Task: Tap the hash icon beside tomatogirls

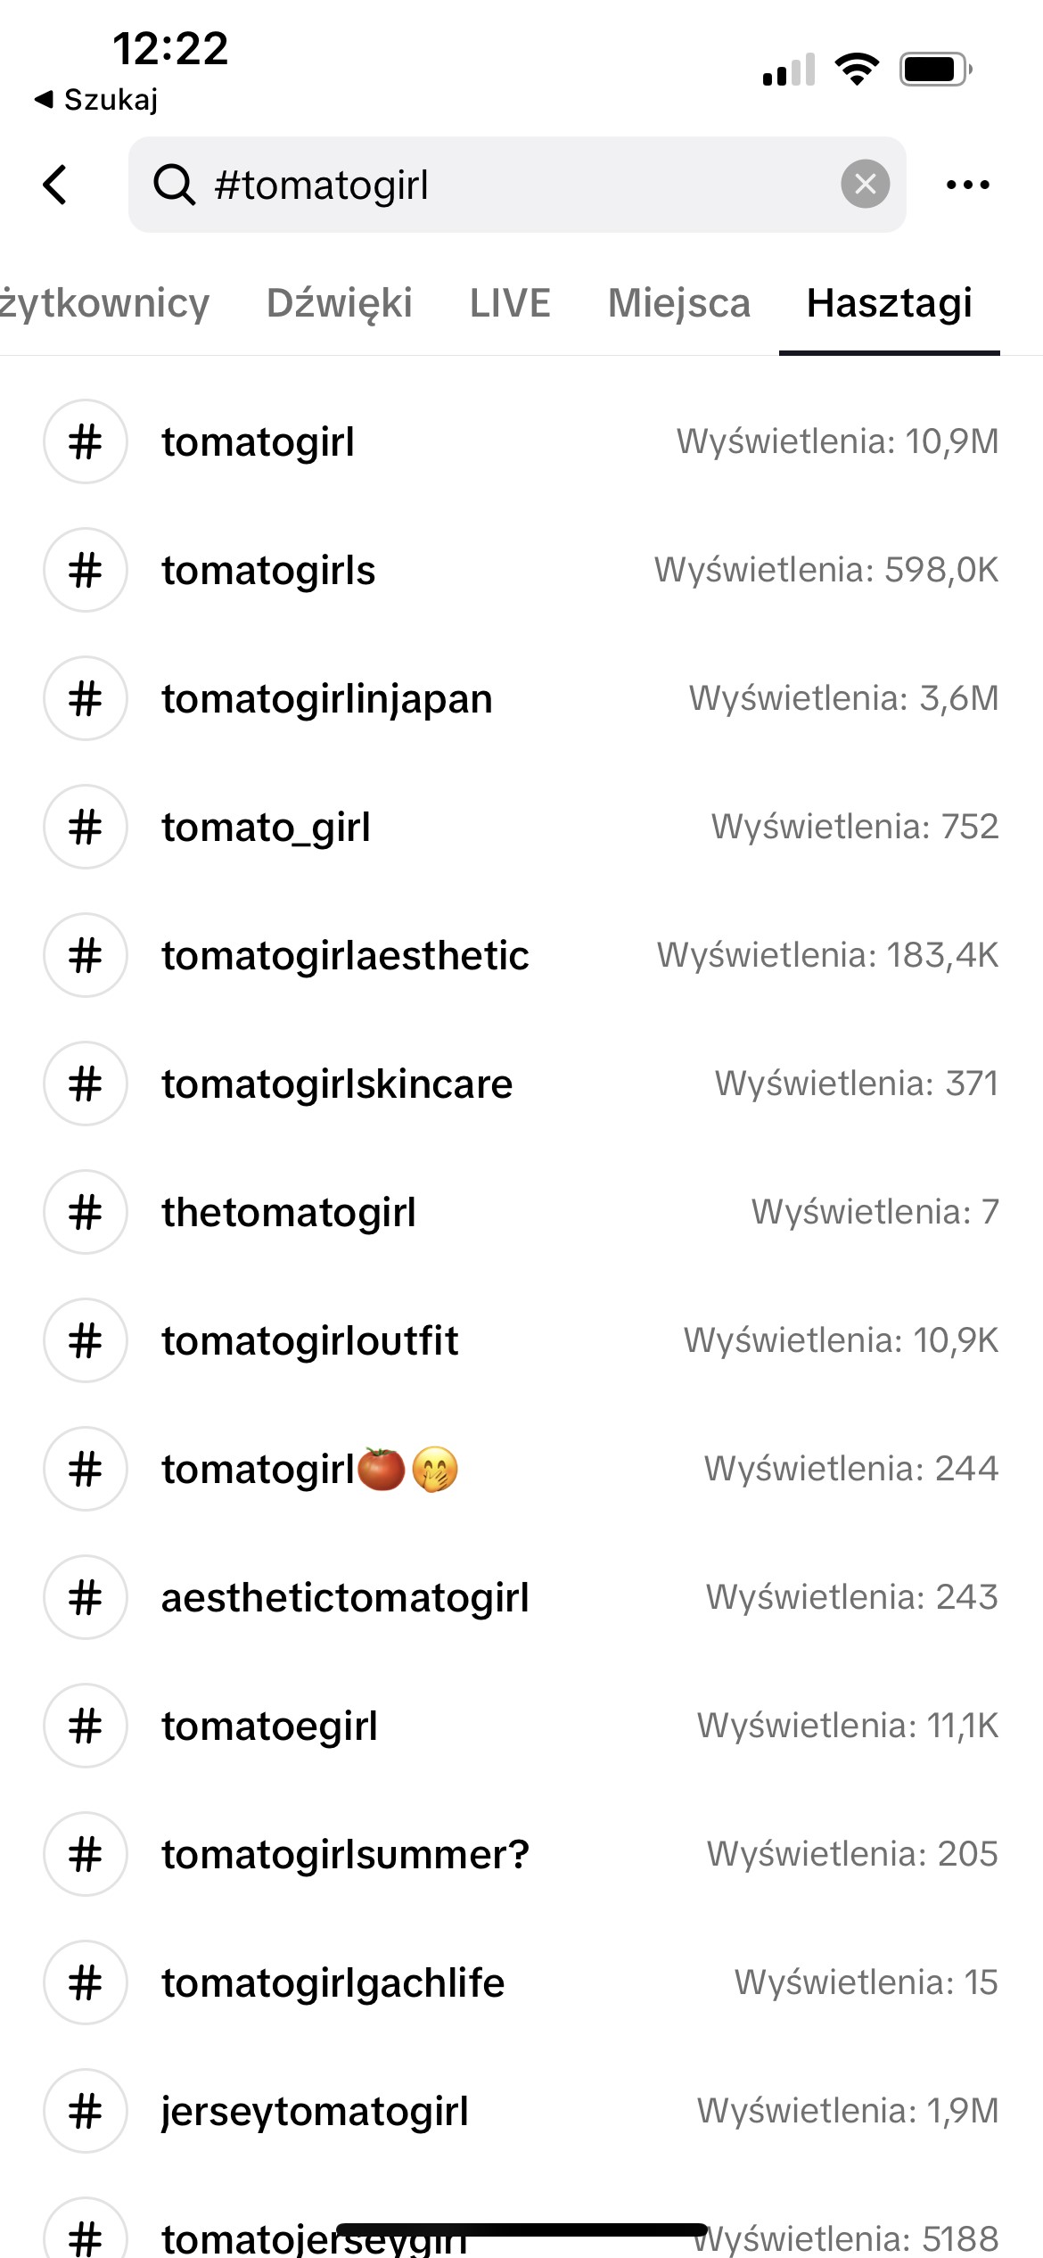Action: point(86,571)
